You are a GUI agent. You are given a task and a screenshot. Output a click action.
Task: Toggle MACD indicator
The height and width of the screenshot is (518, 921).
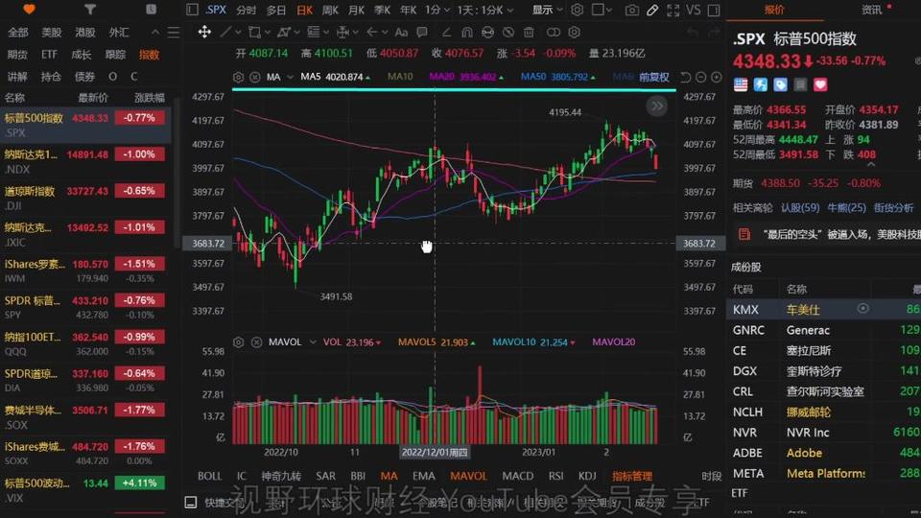pyautogui.click(x=517, y=476)
